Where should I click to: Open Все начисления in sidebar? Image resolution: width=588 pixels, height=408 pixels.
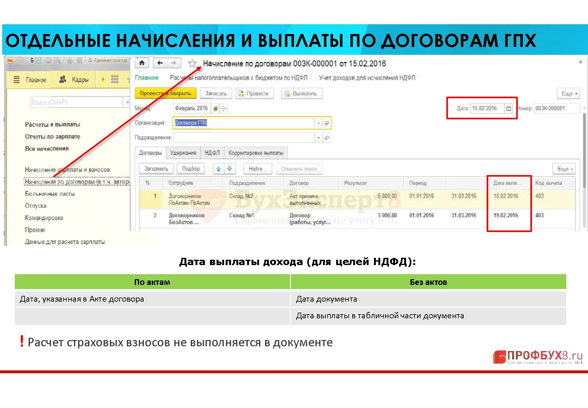[47, 149]
